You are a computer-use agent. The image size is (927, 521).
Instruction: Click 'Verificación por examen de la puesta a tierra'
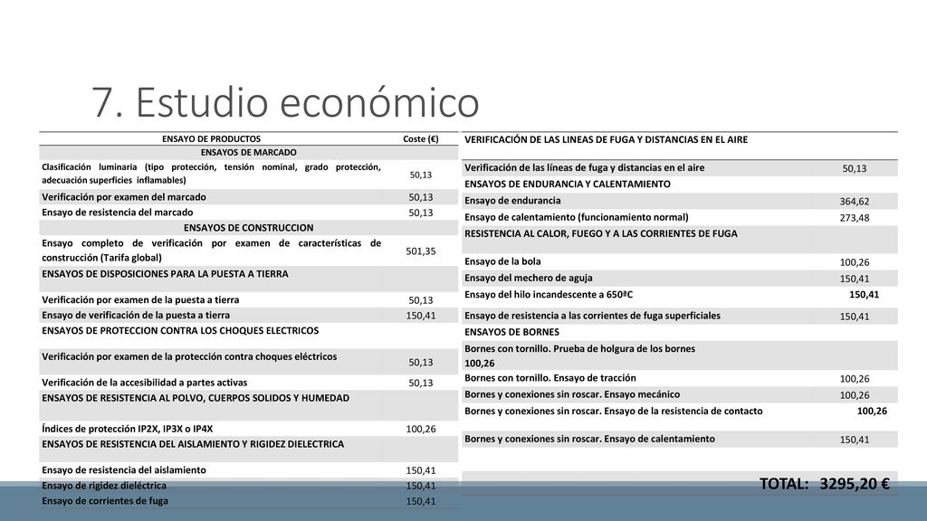(x=140, y=299)
